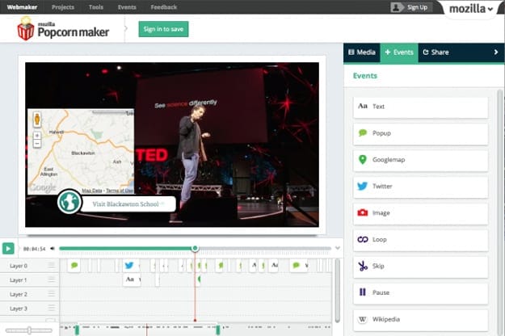505x336 pixels.
Task: Add an Image event
Action: (420, 213)
